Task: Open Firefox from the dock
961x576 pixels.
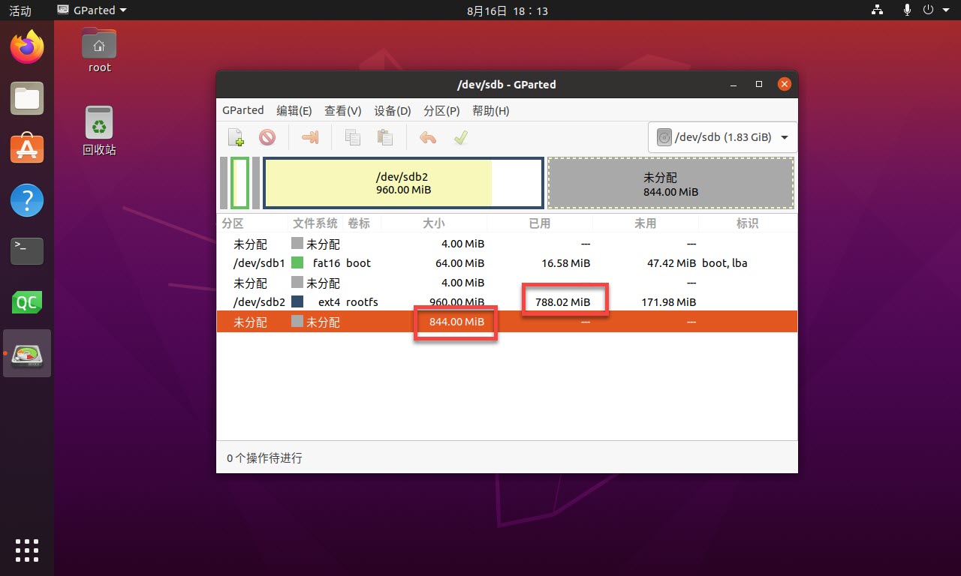Action: tap(27, 47)
